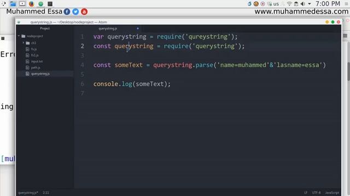350x196 pixels.
Task: Open the Facebook icon beside Muhammed Essa
Action: click(x=67, y=11)
